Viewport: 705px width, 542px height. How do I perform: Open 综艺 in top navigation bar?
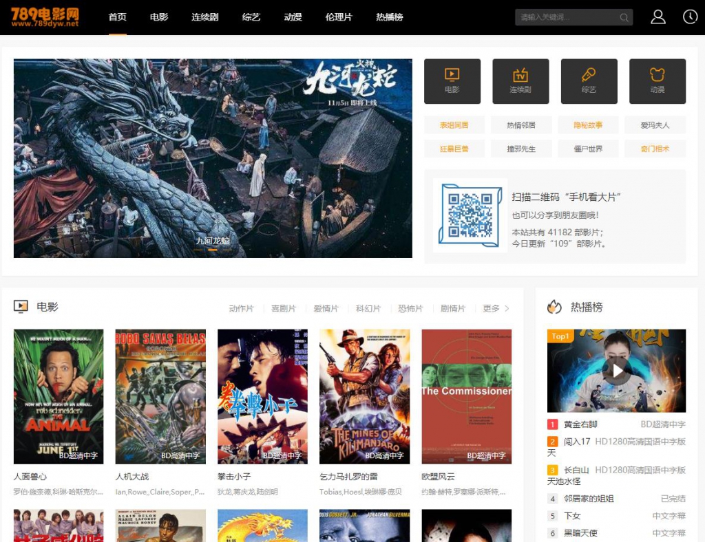pos(251,17)
